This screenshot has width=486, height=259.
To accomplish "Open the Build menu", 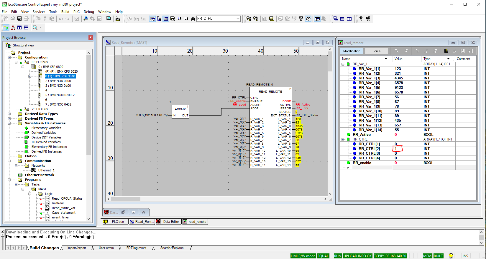I will (65, 12).
